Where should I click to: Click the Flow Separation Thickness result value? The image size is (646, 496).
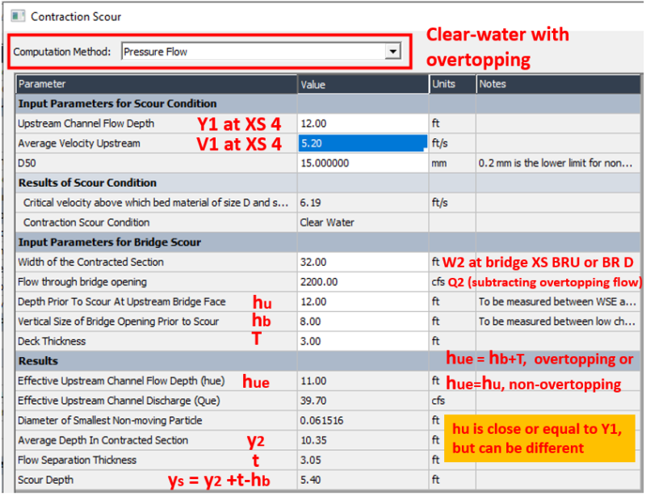click(x=362, y=460)
